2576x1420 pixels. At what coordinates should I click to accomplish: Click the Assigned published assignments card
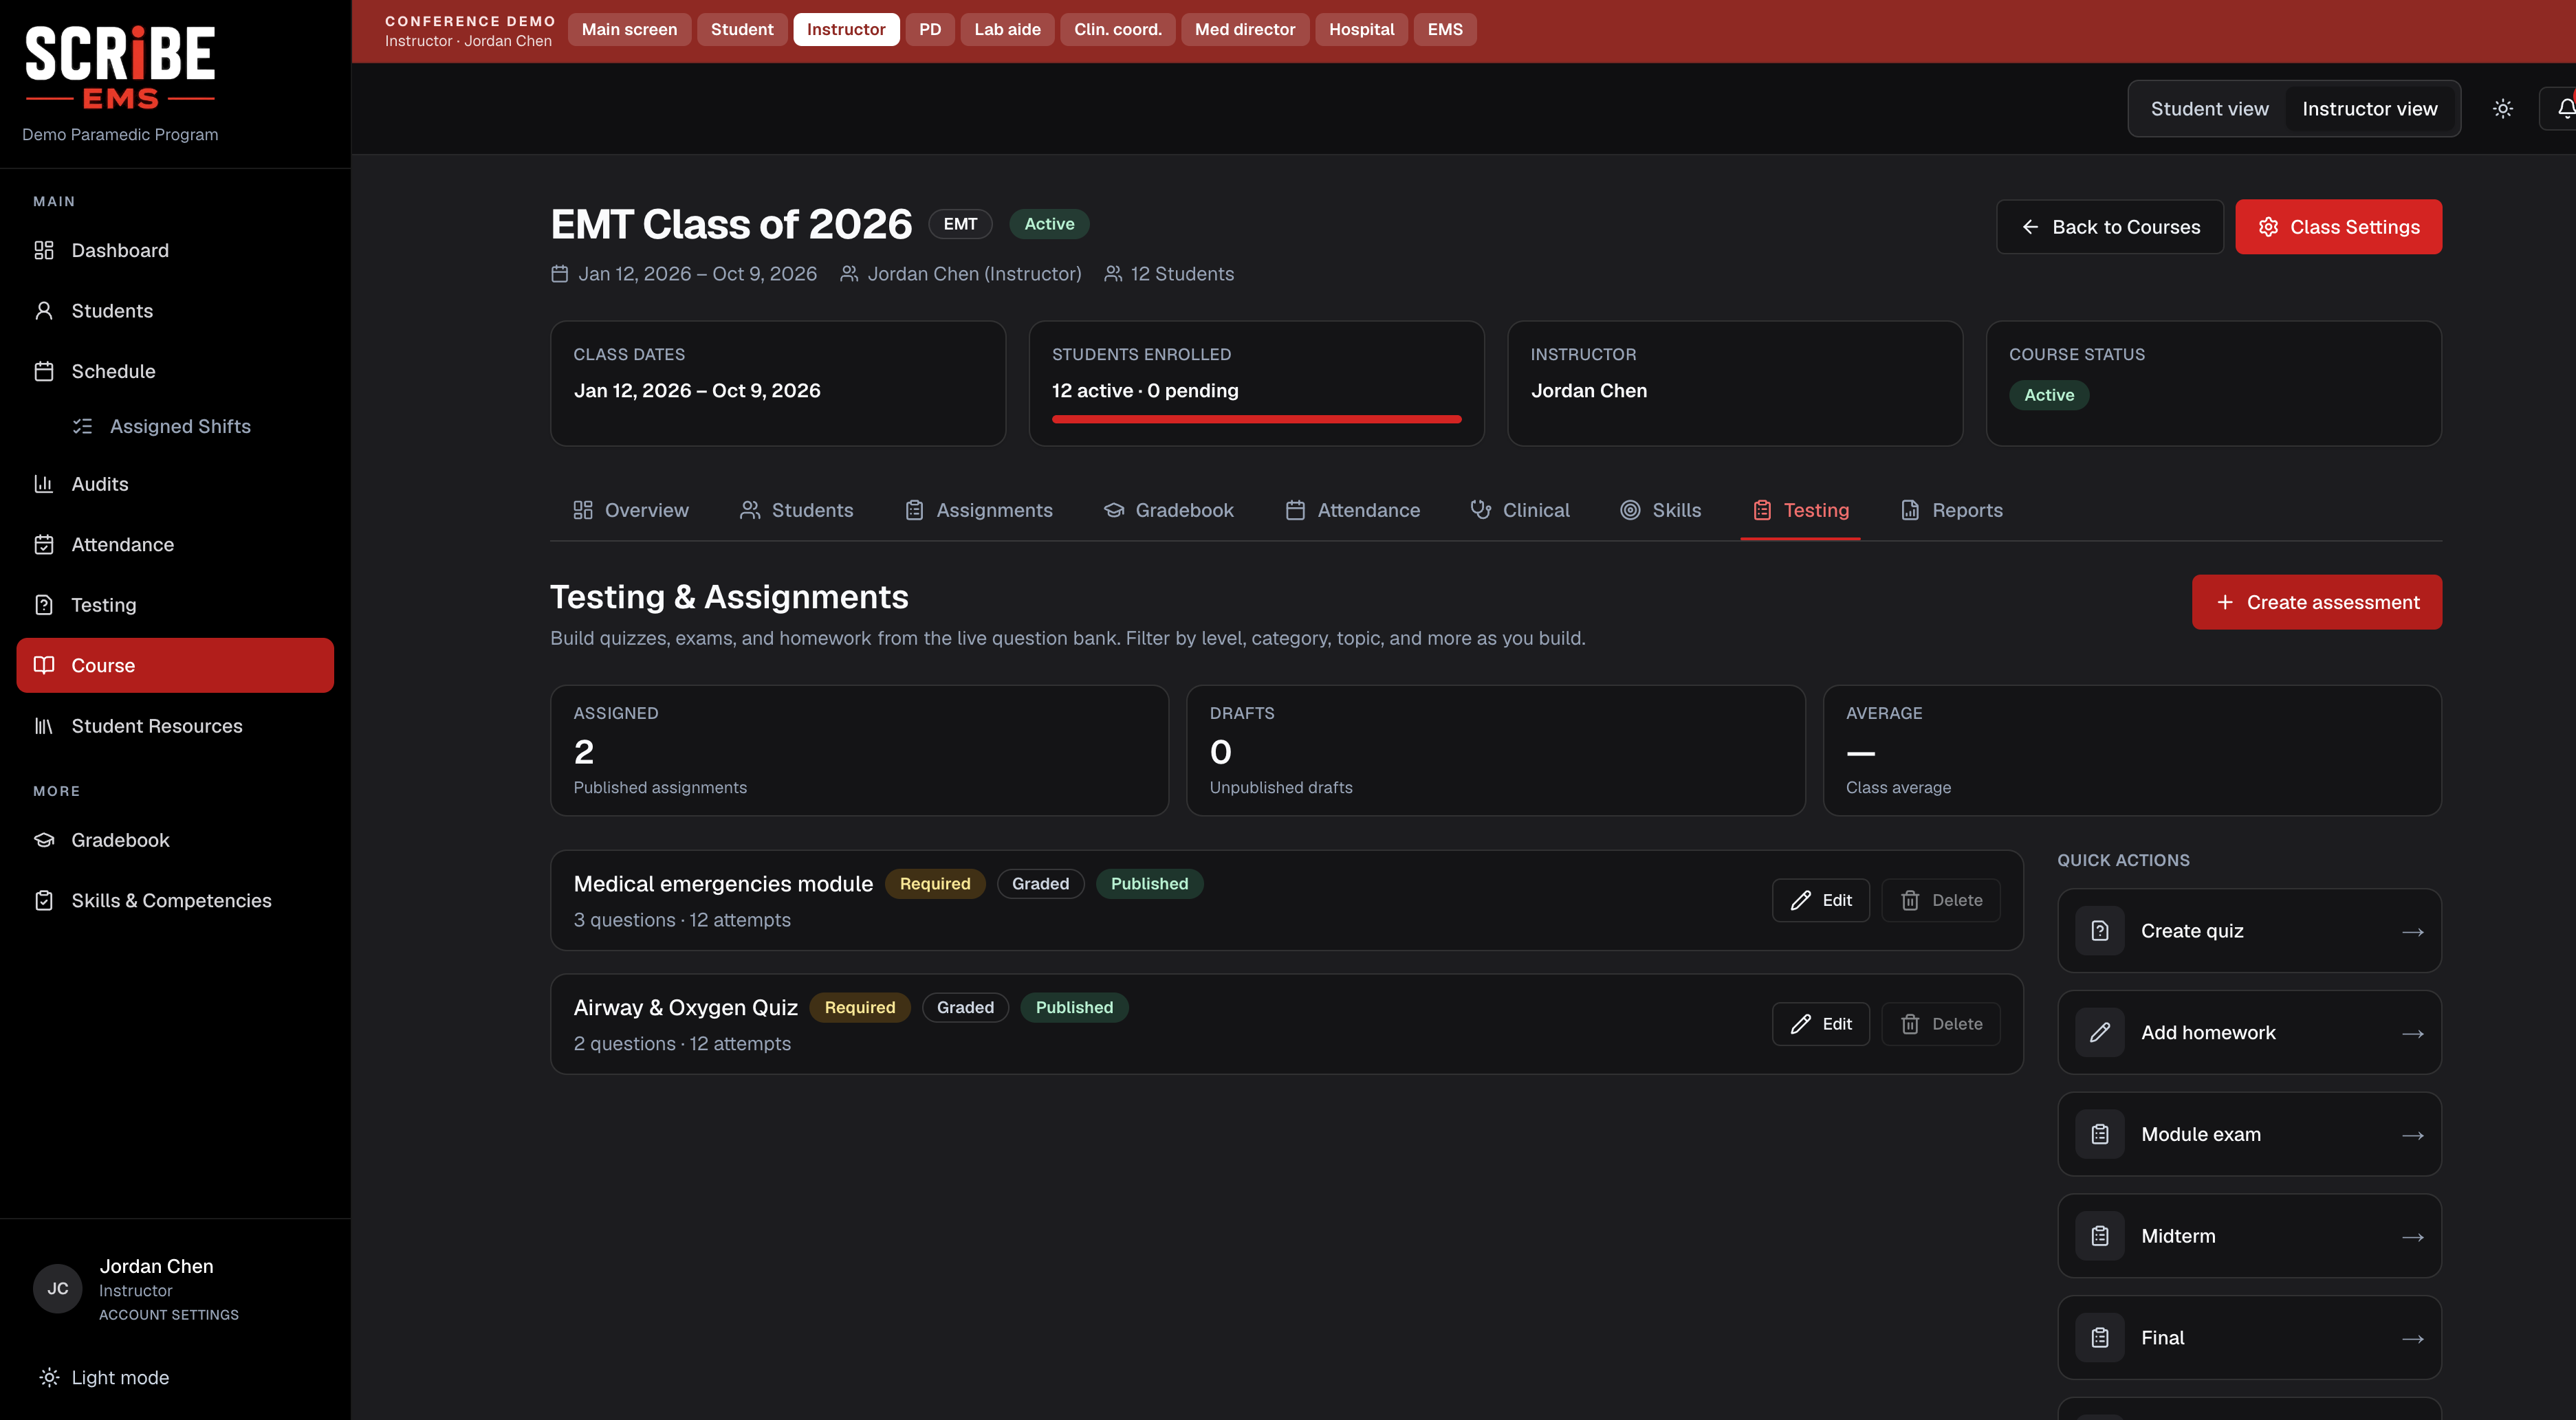click(859, 749)
